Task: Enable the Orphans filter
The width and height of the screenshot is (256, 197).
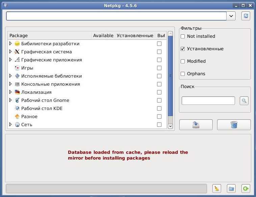Action: point(183,74)
